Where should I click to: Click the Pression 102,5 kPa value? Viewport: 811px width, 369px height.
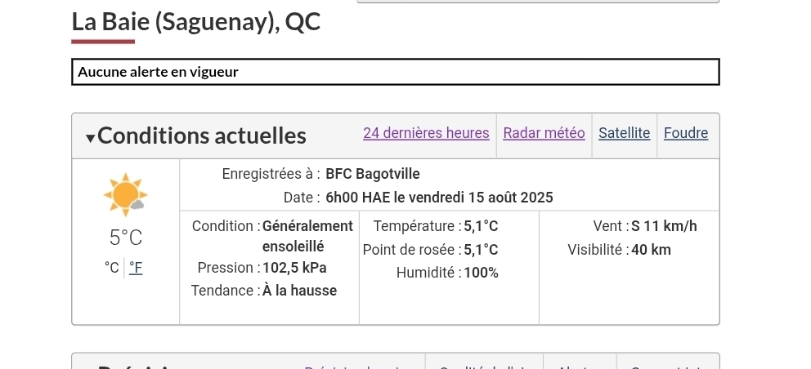pyautogui.click(x=294, y=268)
